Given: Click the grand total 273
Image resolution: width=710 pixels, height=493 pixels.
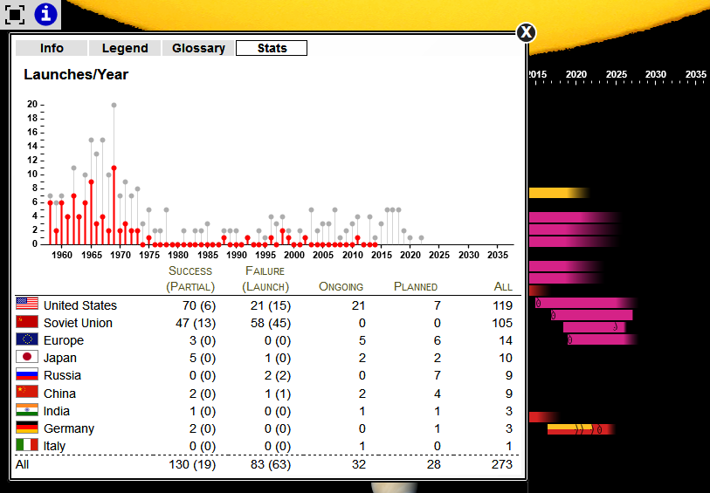Looking at the screenshot, I should (x=502, y=464).
